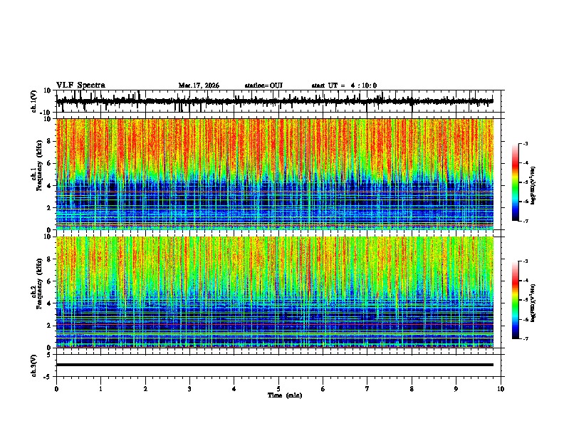Viewport: 564px width, 436px height.
Task: Click the ch.1 colorbar "-7" tick label
Action: tap(526, 222)
